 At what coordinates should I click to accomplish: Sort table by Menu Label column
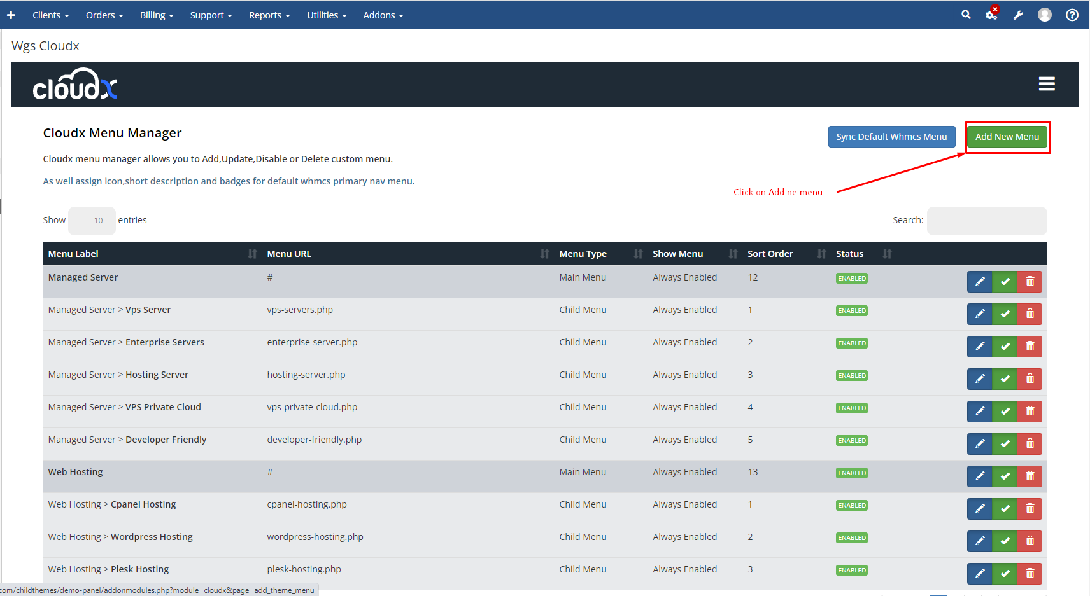(152, 254)
